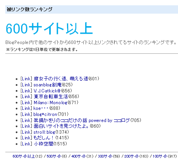Visit the blog*citron link
Viewport: 178px width, 164px height.
click(45, 114)
